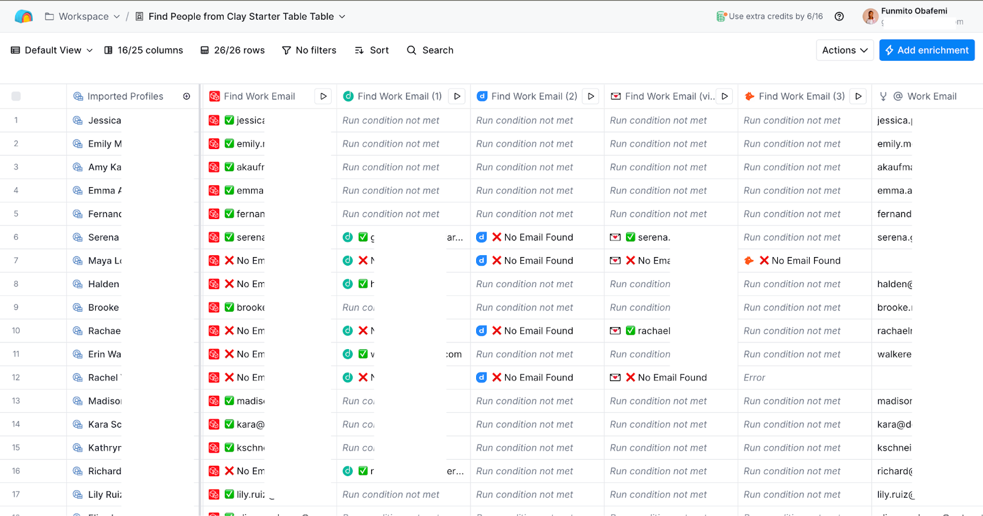Image resolution: width=983 pixels, height=516 pixels.
Task: Open the 26/26 rows selector
Action: (233, 50)
